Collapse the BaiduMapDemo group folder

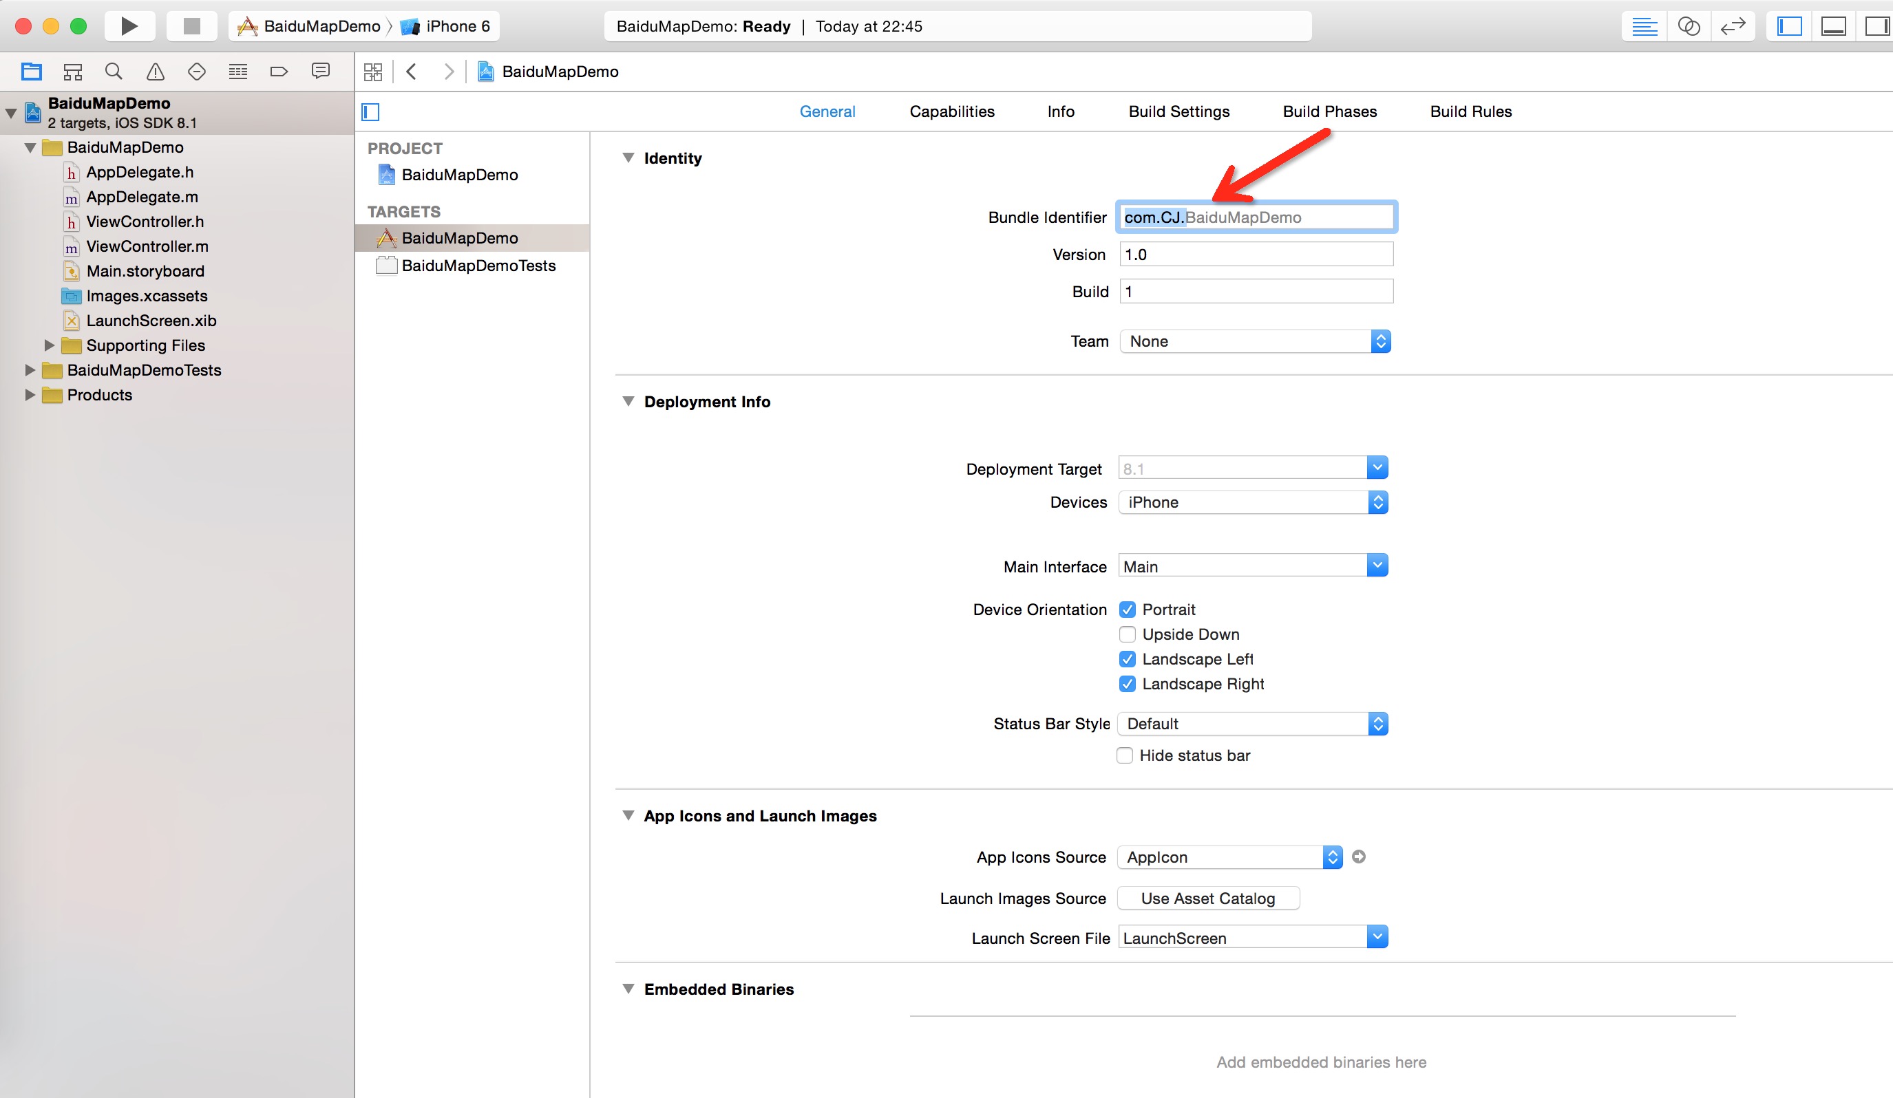pos(30,148)
